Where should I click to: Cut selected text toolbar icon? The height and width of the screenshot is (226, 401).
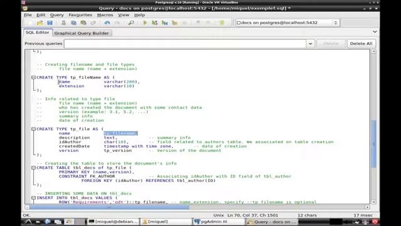point(63,23)
